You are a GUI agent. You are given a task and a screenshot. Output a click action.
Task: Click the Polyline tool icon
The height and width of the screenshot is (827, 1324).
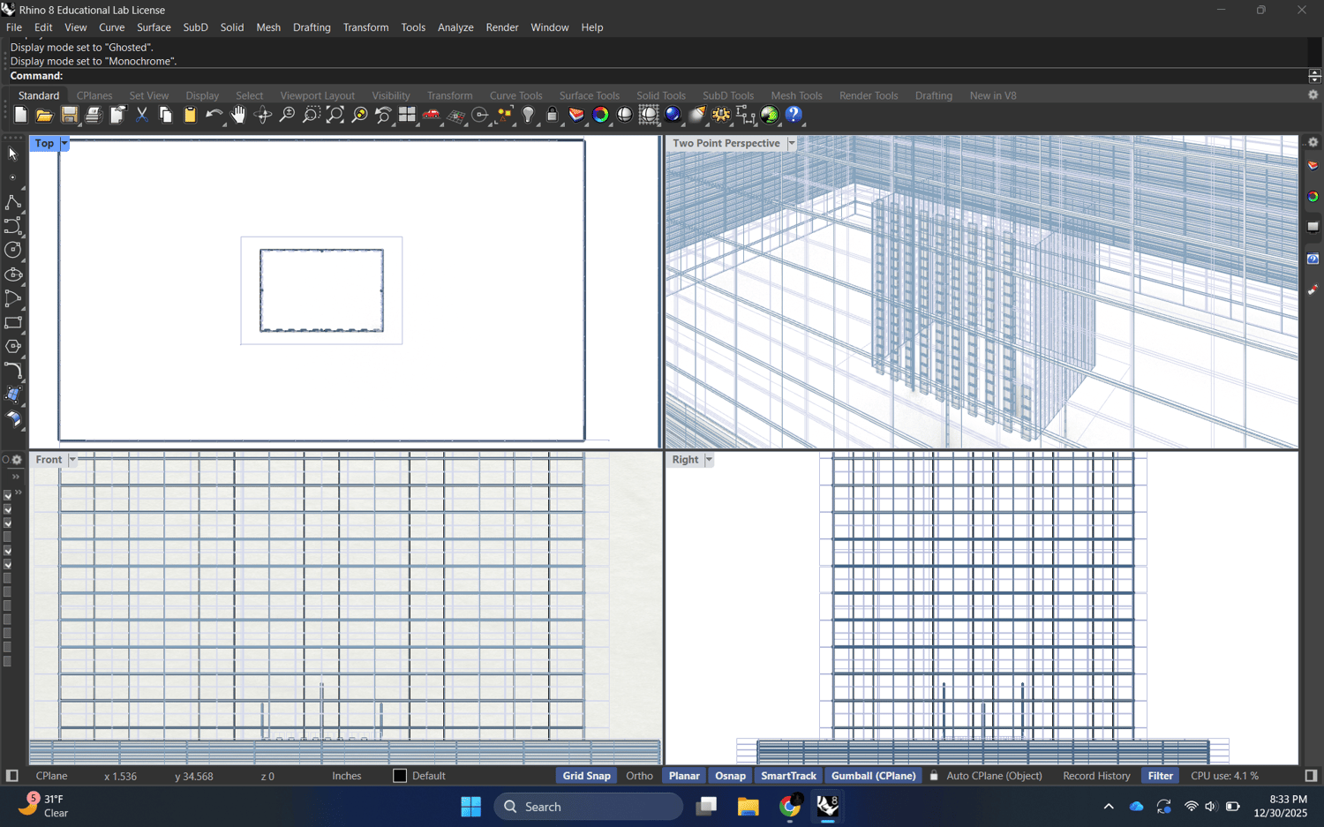(13, 203)
